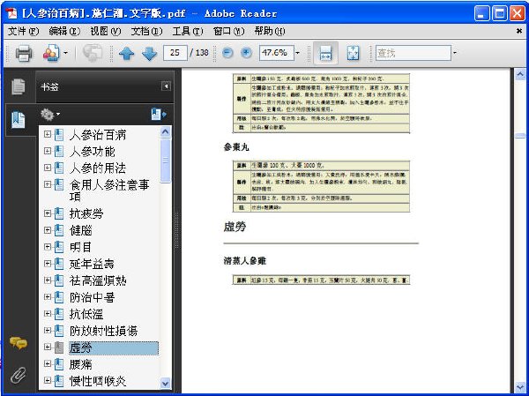The height and width of the screenshot is (396, 529).
Task: Expand the 抗疲劳 bookmark
Action: pyautogui.click(x=48, y=213)
